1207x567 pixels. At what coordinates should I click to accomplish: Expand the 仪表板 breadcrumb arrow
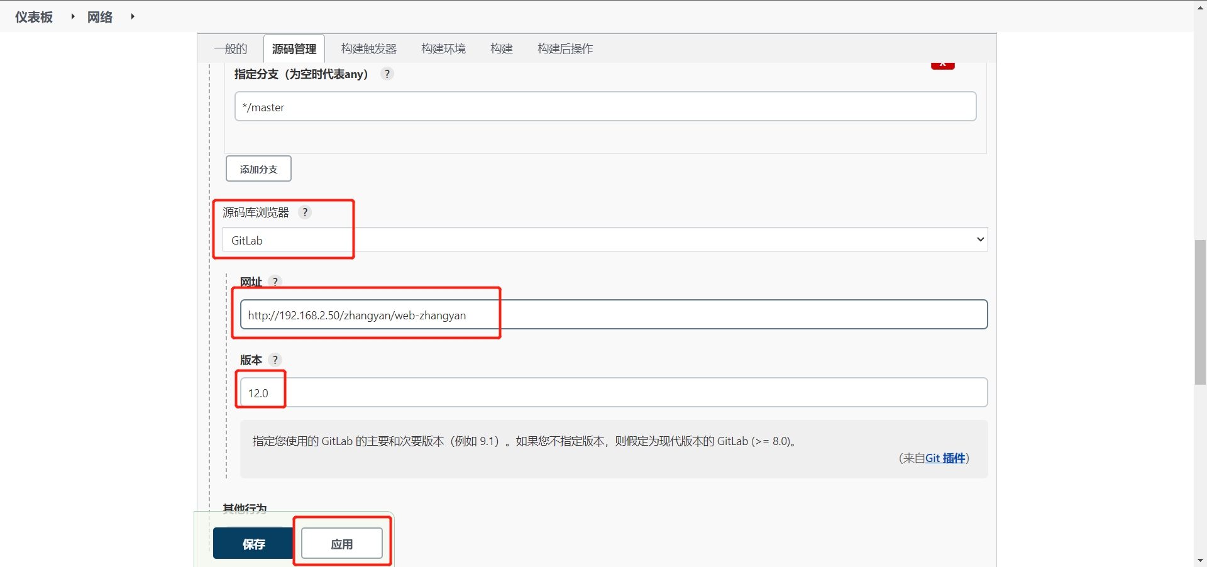[73, 17]
